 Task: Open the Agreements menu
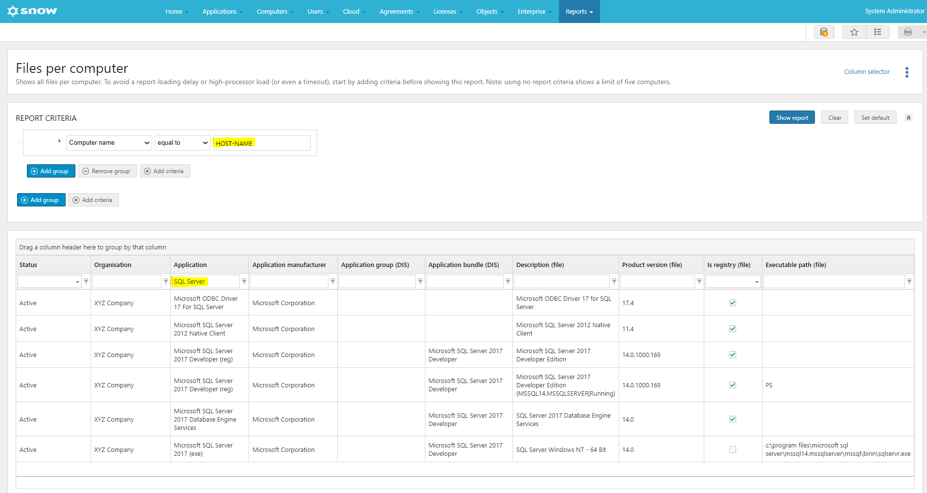(x=400, y=11)
